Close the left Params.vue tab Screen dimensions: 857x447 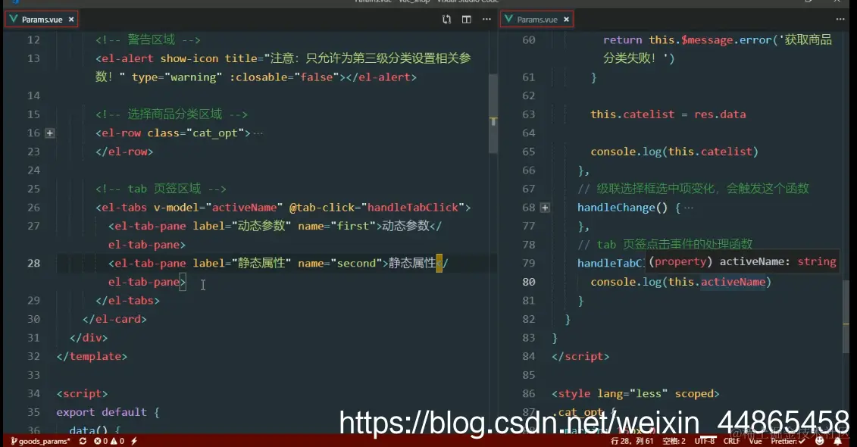pyautogui.click(x=71, y=20)
